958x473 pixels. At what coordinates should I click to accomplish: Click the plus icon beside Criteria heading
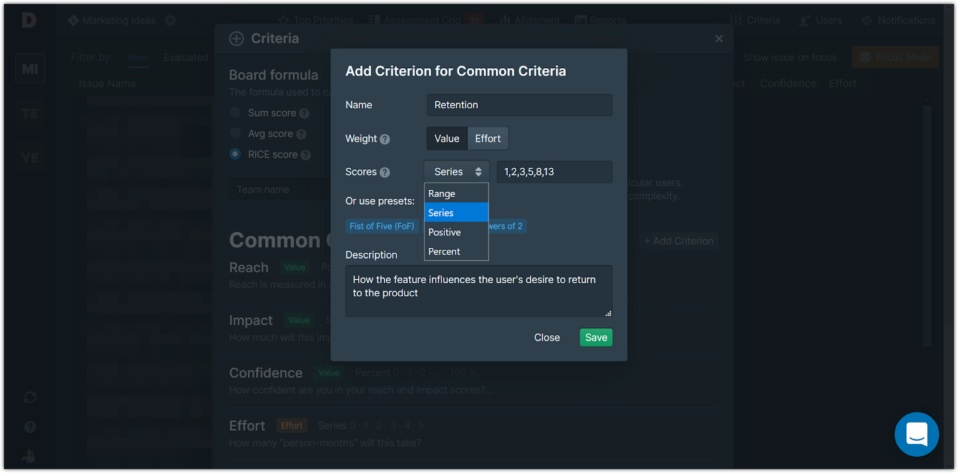click(x=237, y=38)
